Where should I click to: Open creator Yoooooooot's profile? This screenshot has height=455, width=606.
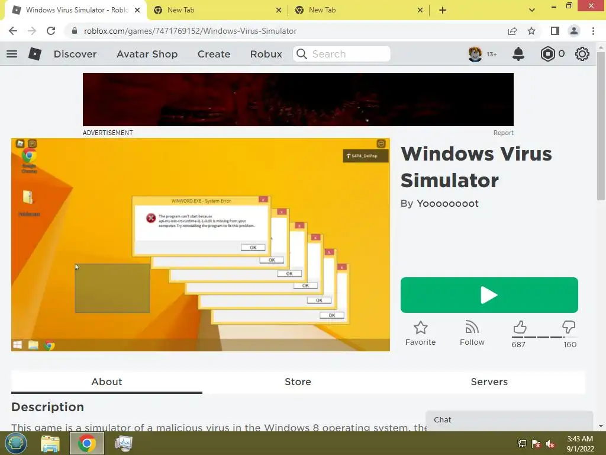pos(447,204)
